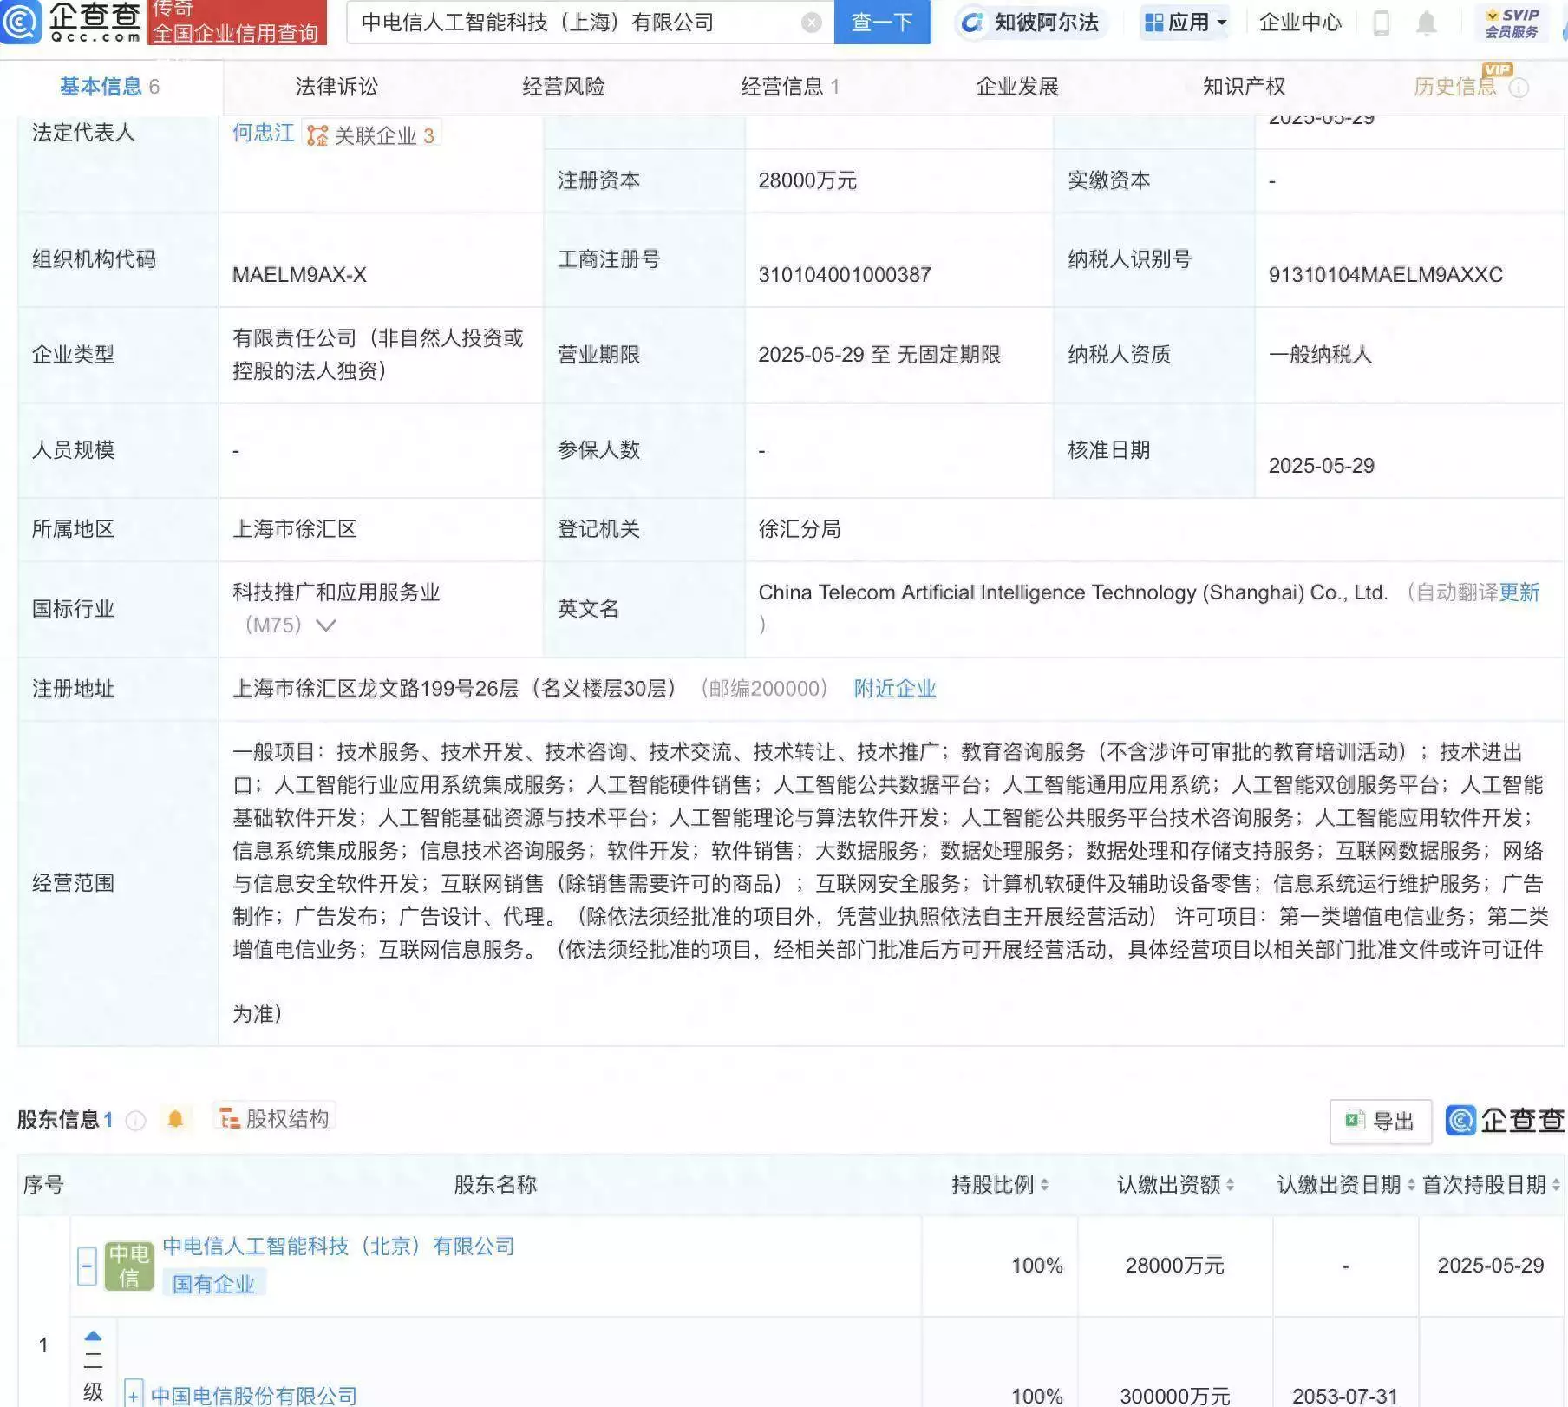
Task: Click the 国有企业 tag
Action: point(213,1284)
